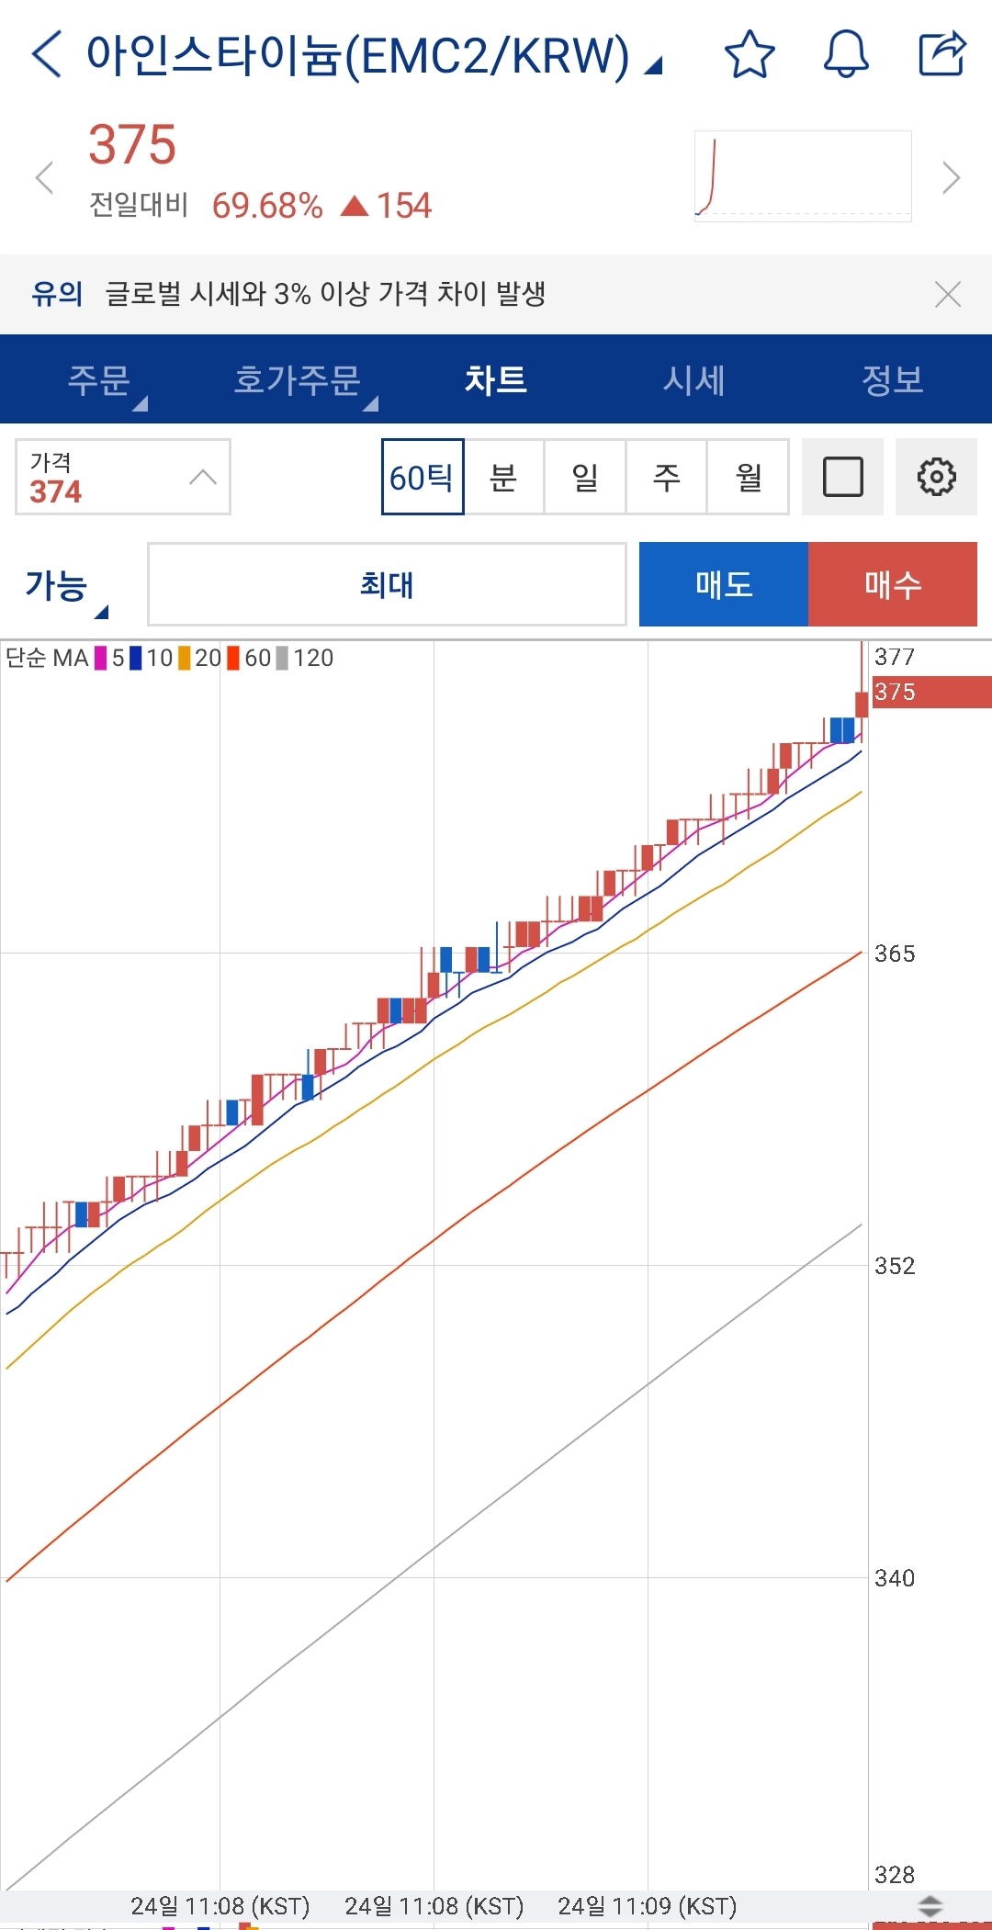
Task: Click the ▲154 price change value
Action: [x=386, y=206]
